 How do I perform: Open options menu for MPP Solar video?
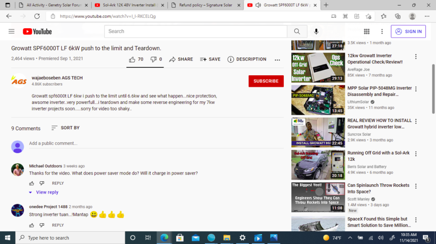(416, 89)
